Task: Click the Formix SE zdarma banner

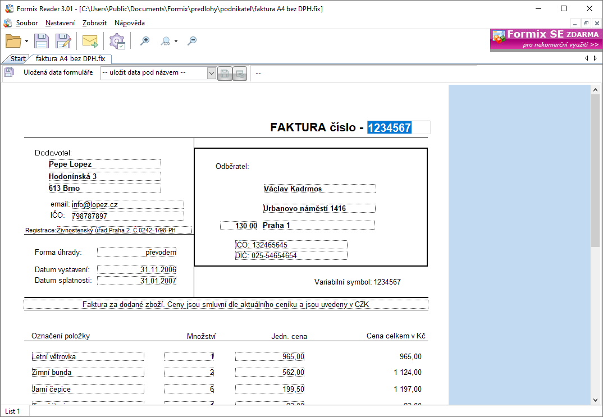Action: tap(546, 39)
